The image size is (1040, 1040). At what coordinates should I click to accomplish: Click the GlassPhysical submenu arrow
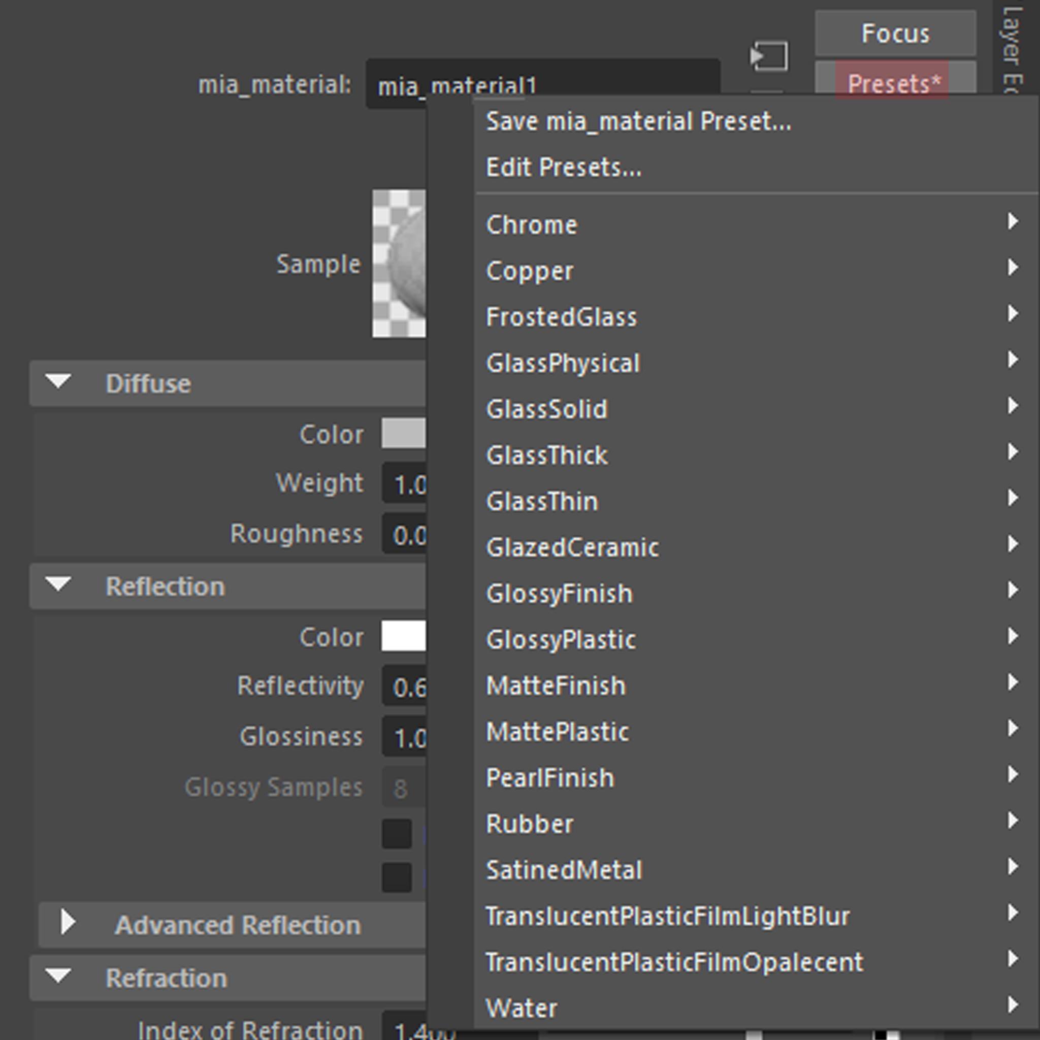(x=1013, y=360)
